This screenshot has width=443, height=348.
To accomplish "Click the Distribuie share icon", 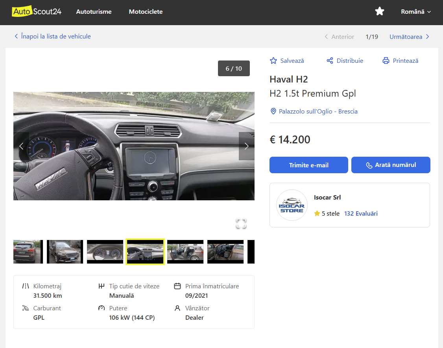I will [x=330, y=60].
